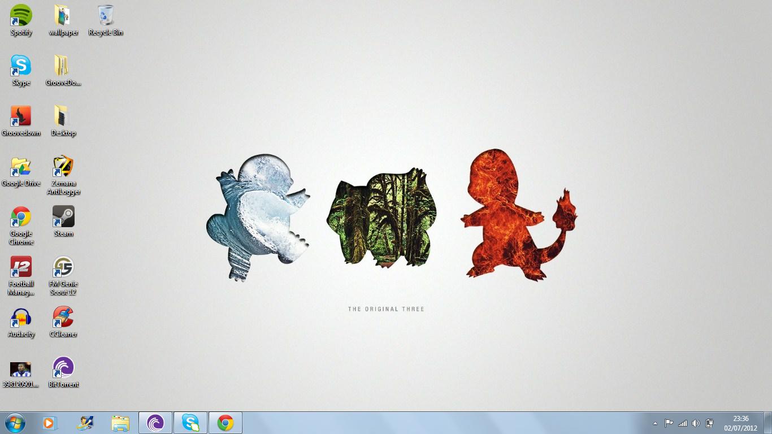772x434 pixels.
Task: Open Windows Media Player from taskbar
Action: (50, 423)
